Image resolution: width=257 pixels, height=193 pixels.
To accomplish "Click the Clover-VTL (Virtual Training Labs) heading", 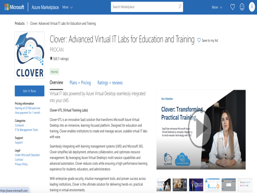I will pos(69,110).
